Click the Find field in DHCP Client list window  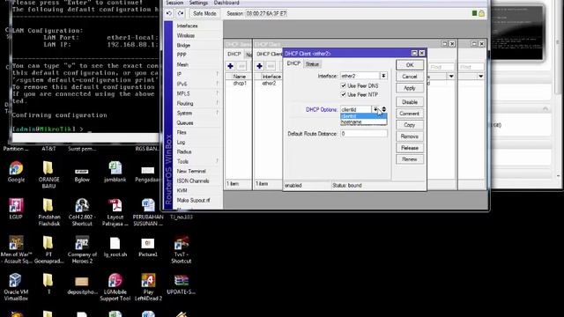[x=441, y=67]
